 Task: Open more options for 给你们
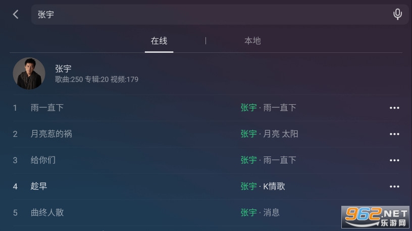click(394, 160)
